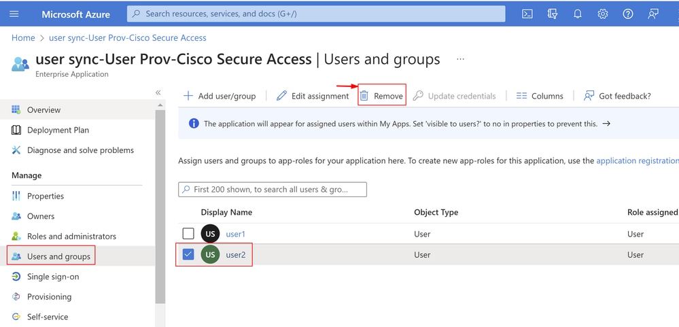This screenshot has width=679, height=327.
Task: Click the Role assigned column header
Action: (652, 212)
